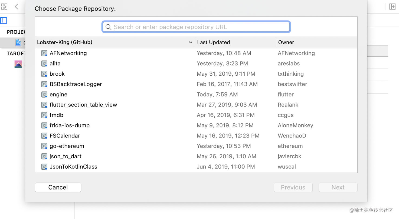Viewport: 399px width, 219px height.
Task: Click the FSCalendar repository icon
Action: click(x=44, y=136)
